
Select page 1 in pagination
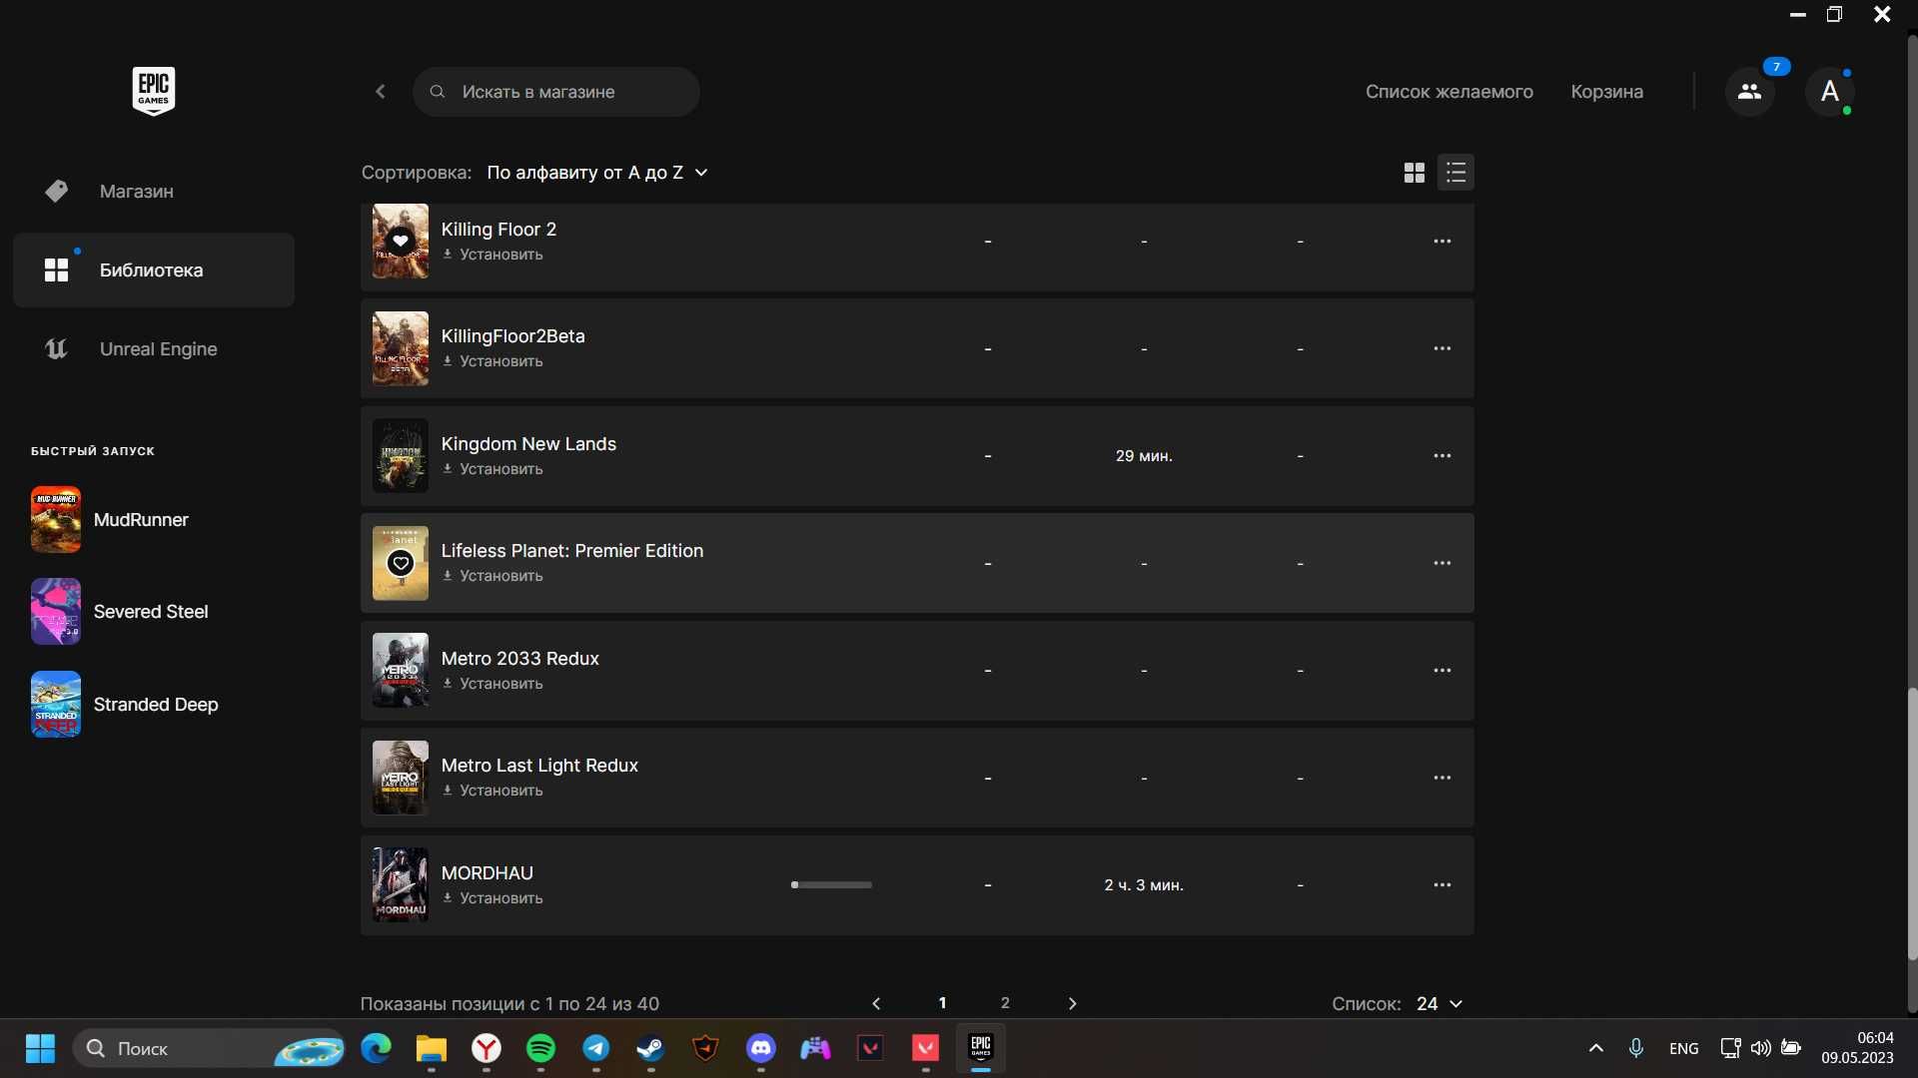(x=942, y=1003)
